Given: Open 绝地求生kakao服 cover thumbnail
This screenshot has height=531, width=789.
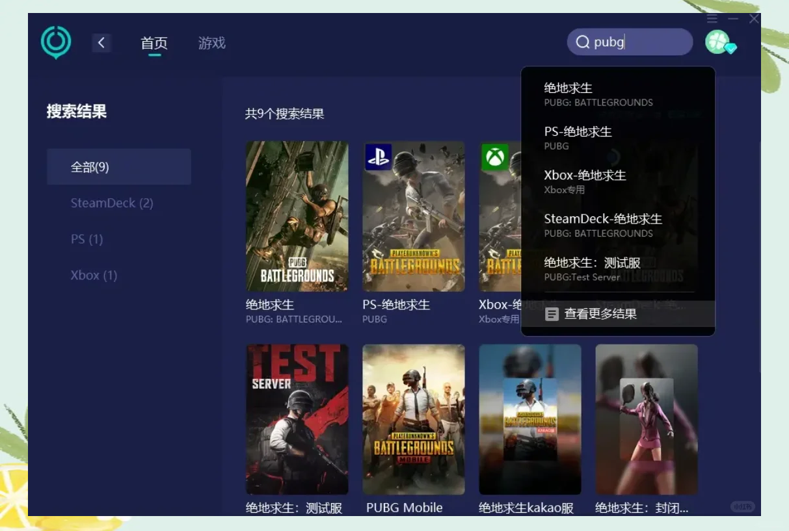Looking at the screenshot, I should 530,419.
